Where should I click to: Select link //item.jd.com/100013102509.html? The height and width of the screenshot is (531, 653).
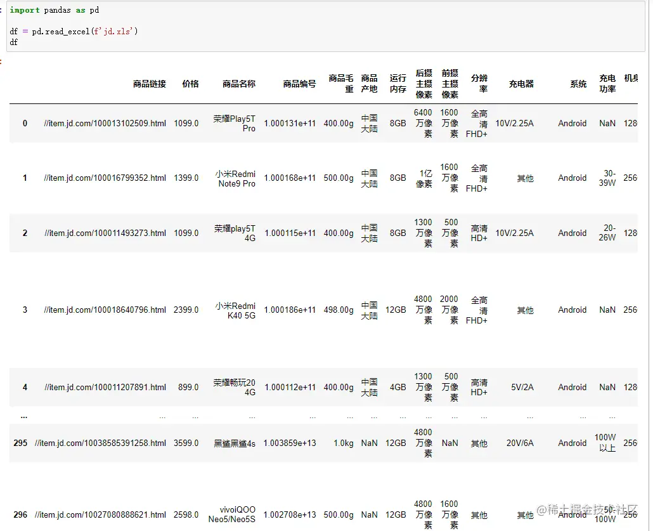105,123
